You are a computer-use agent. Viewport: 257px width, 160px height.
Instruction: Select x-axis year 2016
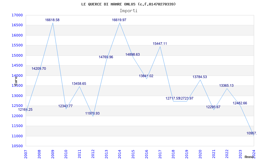tap(146, 154)
